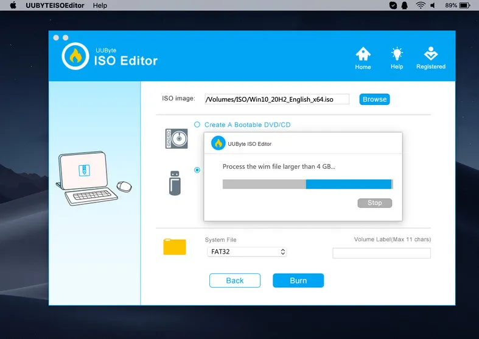Open the Help menu in menu bar
The height and width of the screenshot is (339, 479).
click(x=100, y=5)
